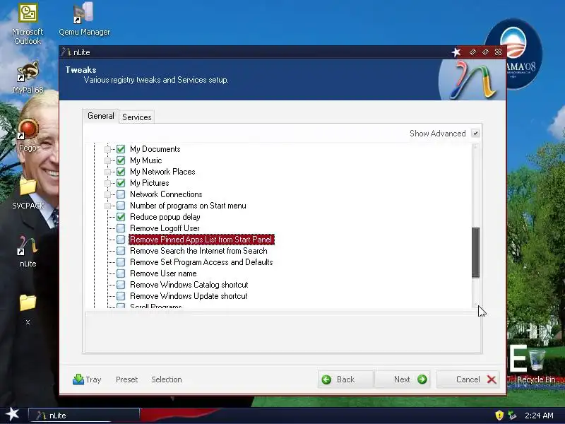Expand My Documents tree node
This screenshot has width=565, height=424.
pyautogui.click(x=107, y=149)
